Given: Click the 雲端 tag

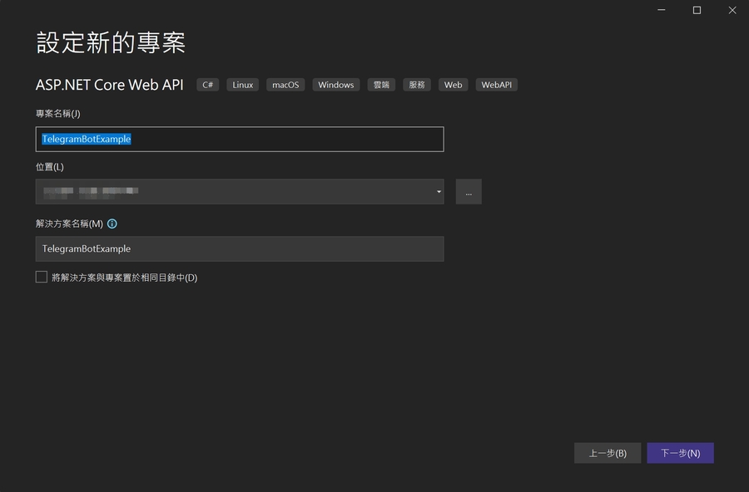Looking at the screenshot, I should pos(381,85).
